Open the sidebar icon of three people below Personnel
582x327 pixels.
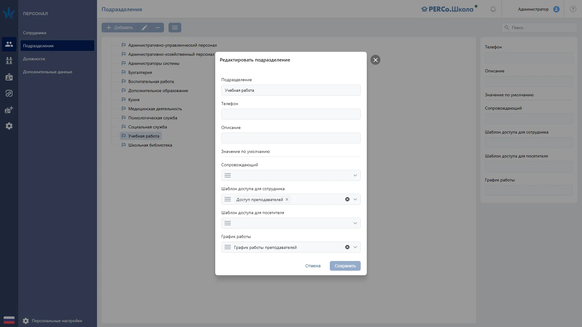point(9,61)
